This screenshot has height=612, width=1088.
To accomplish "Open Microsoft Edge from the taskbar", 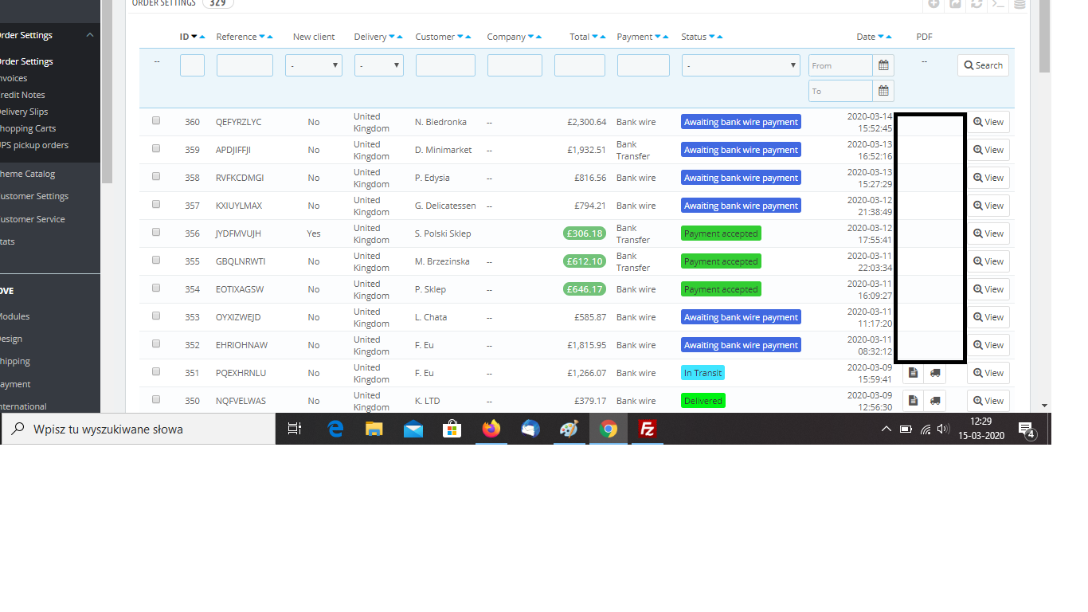I will click(335, 429).
